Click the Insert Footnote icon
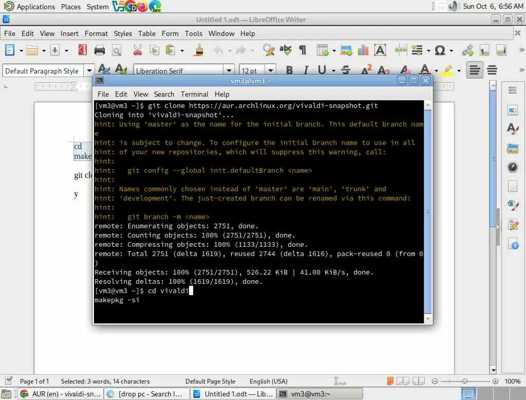526x400 pixels. click(x=484, y=50)
